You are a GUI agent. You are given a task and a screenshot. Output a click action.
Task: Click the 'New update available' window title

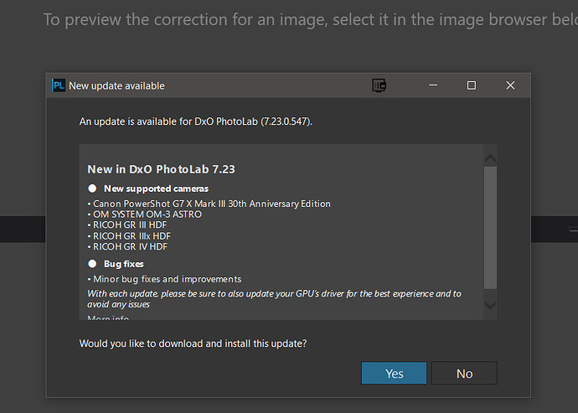coord(116,86)
